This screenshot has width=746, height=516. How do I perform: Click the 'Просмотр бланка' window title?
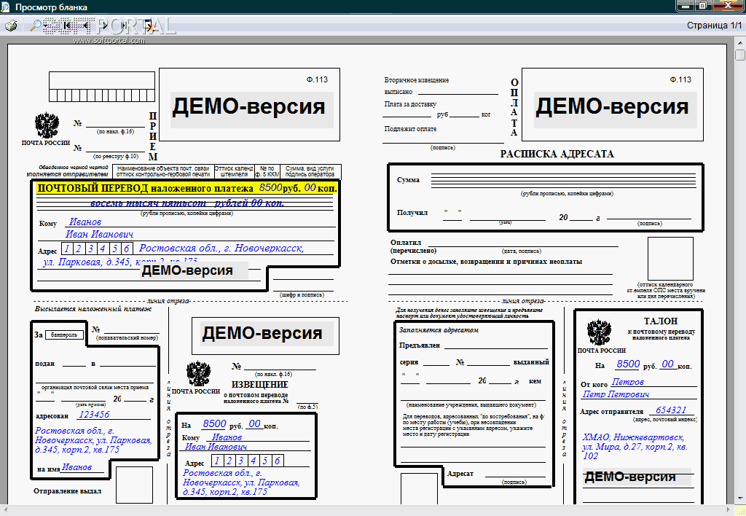click(51, 7)
